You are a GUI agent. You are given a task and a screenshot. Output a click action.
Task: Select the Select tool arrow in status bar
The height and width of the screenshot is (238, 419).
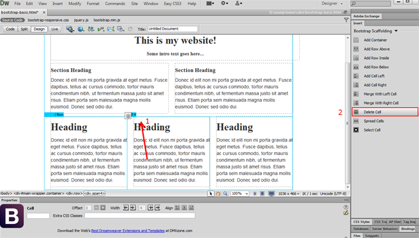point(211,194)
